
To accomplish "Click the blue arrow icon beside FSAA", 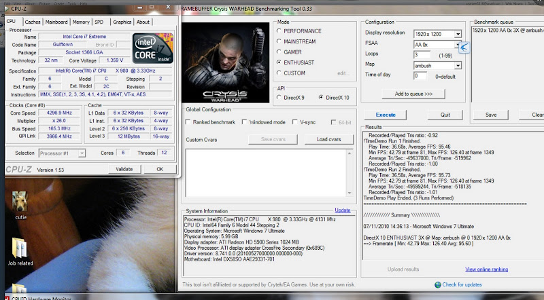I will click(x=465, y=47).
